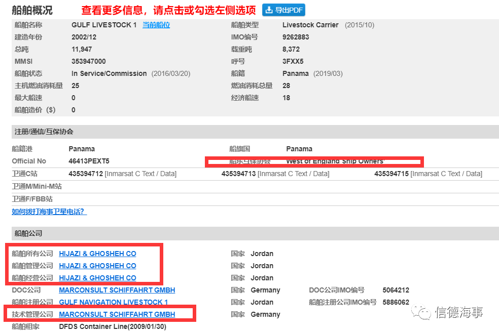The image size is (499, 334).
Task: Select the ship type date (2015/10)
Action: pos(360,25)
